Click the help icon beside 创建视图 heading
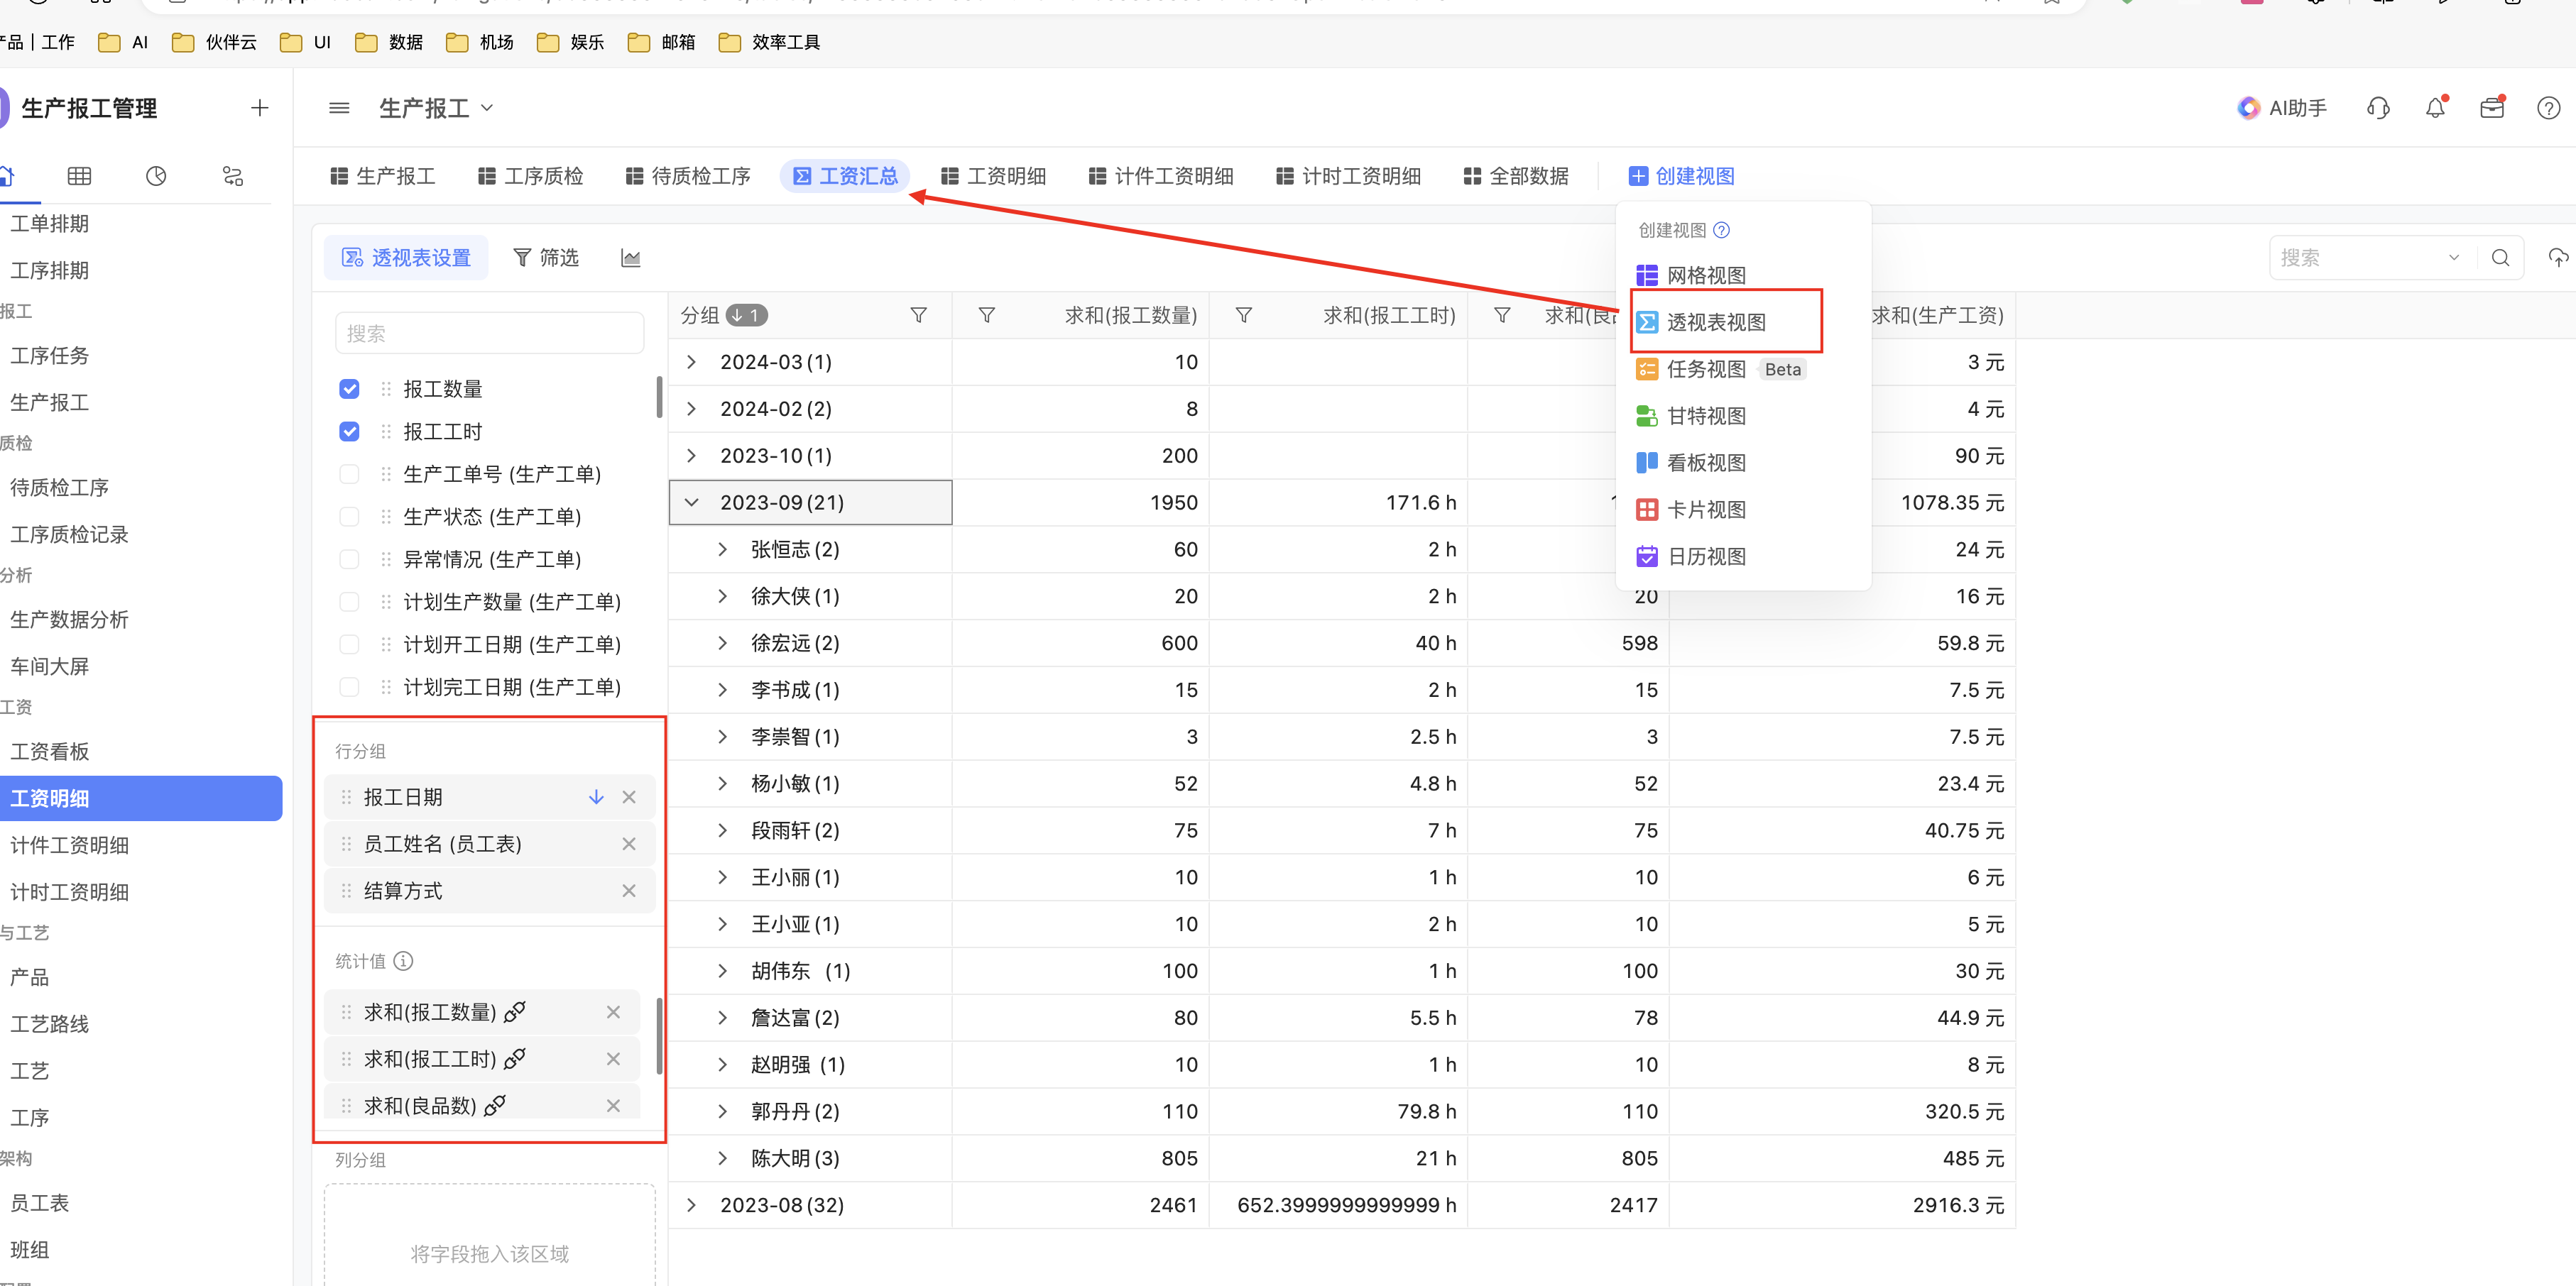Viewport: 2576px width, 1286px height. (1721, 231)
